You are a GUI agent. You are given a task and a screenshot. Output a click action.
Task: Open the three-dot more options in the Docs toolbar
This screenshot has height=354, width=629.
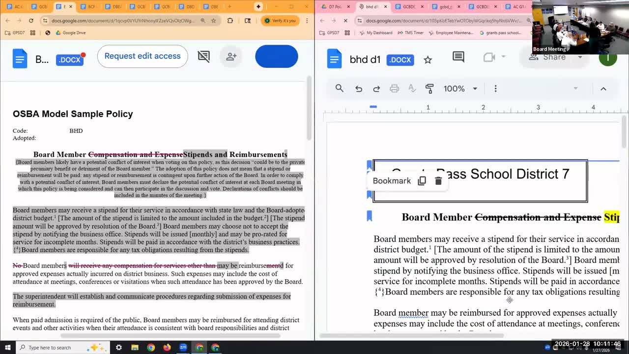tap(495, 88)
